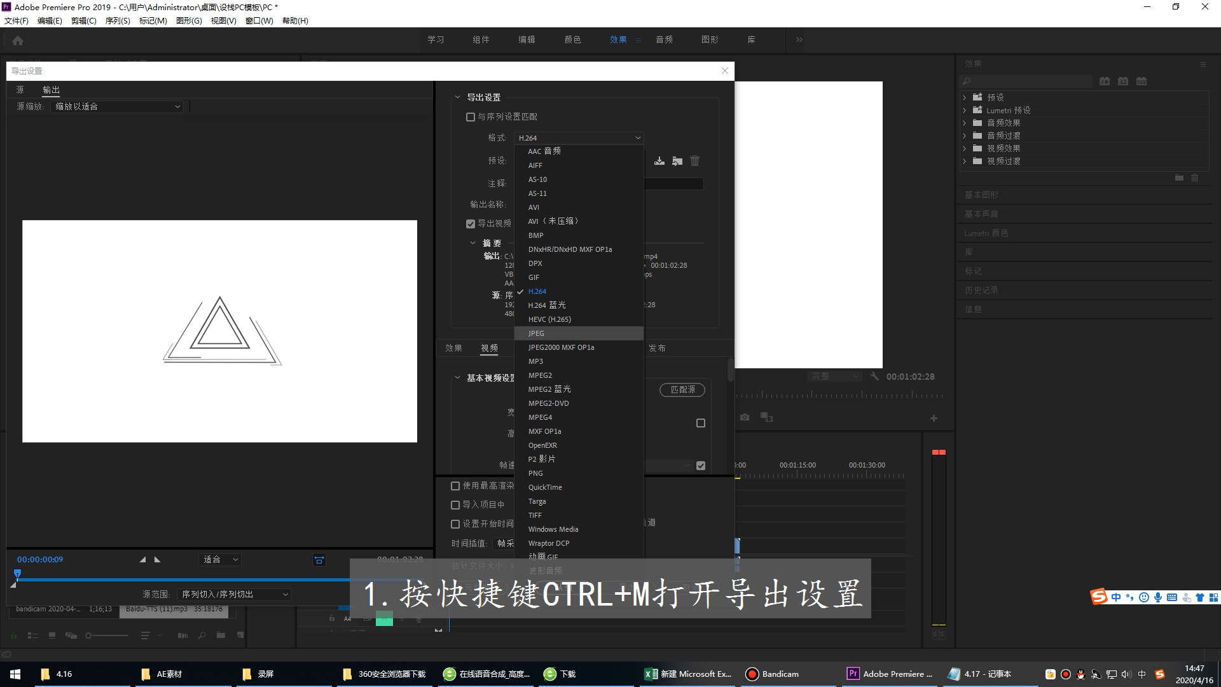Screen dimensions: 1221x687
Task: Click effects search input field
Action: tap(1026, 81)
